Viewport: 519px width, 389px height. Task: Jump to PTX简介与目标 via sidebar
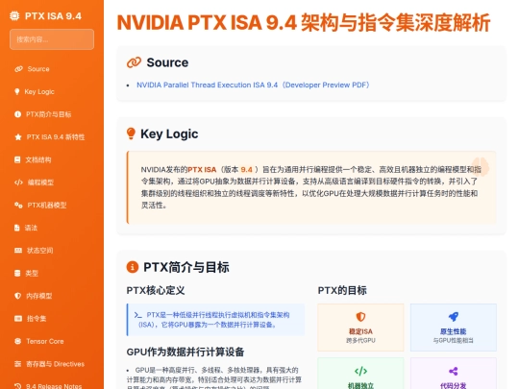coord(49,114)
